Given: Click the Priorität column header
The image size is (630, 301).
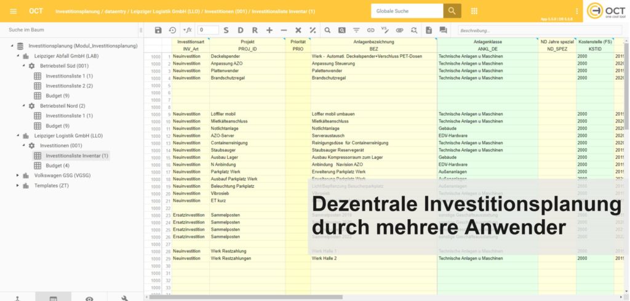Looking at the screenshot, I should click(x=298, y=42).
